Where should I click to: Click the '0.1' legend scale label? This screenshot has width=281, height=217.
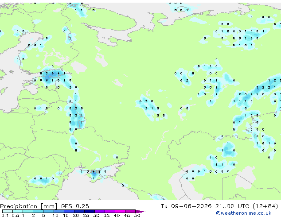click(5, 215)
